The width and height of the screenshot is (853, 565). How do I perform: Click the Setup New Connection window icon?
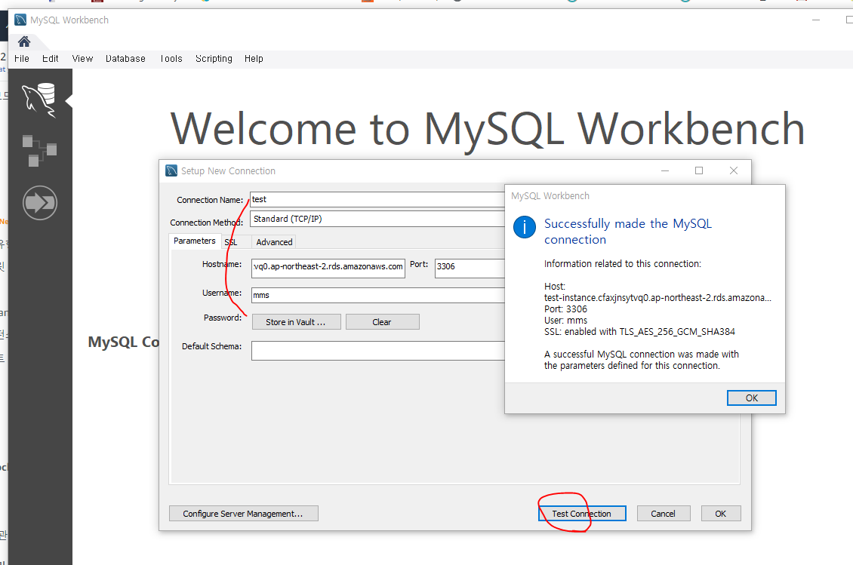tap(171, 170)
